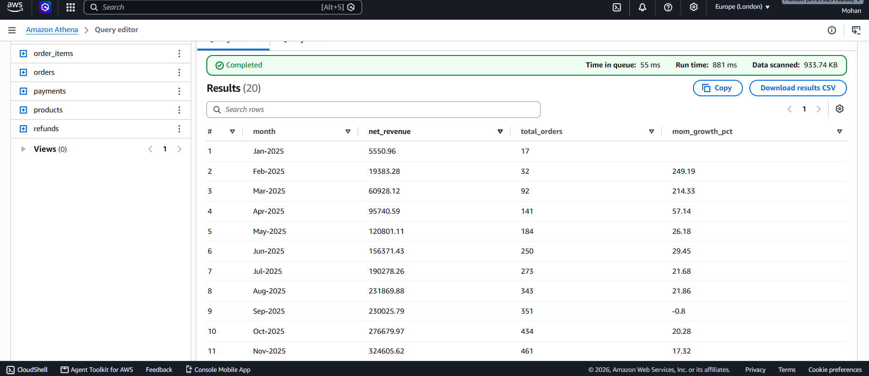Open the tutorial panel icon beside info
The height and width of the screenshot is (376, 869).
(856, 30)
